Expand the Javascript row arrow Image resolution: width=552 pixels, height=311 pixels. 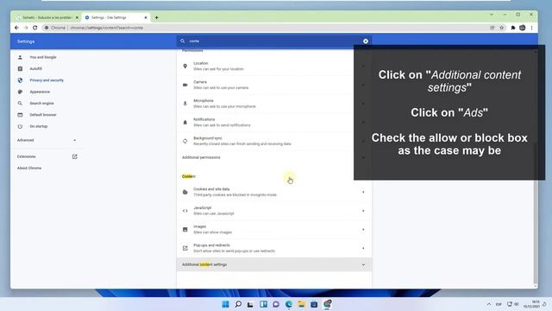point(363,211)
